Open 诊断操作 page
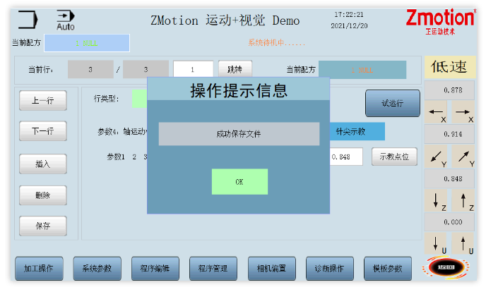Viewport: 486px width, 287px height. (x=330, y=269)
